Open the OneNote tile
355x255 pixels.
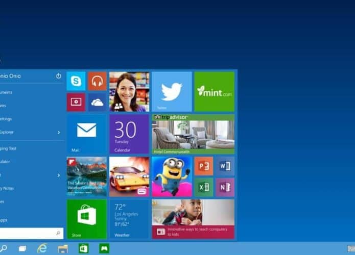[225, 187]
